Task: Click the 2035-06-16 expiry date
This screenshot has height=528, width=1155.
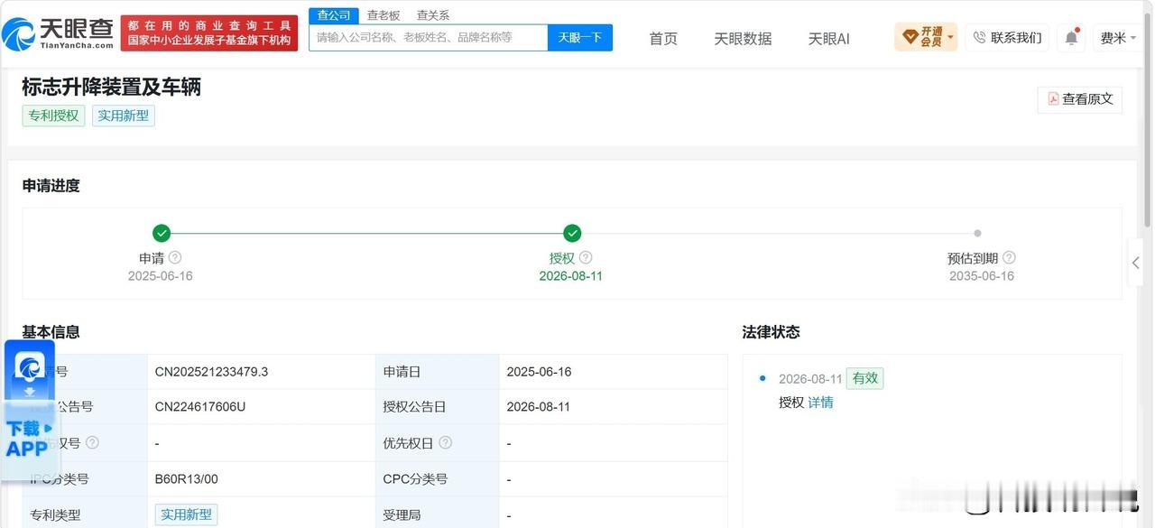Action: click(x=982, y=276)
